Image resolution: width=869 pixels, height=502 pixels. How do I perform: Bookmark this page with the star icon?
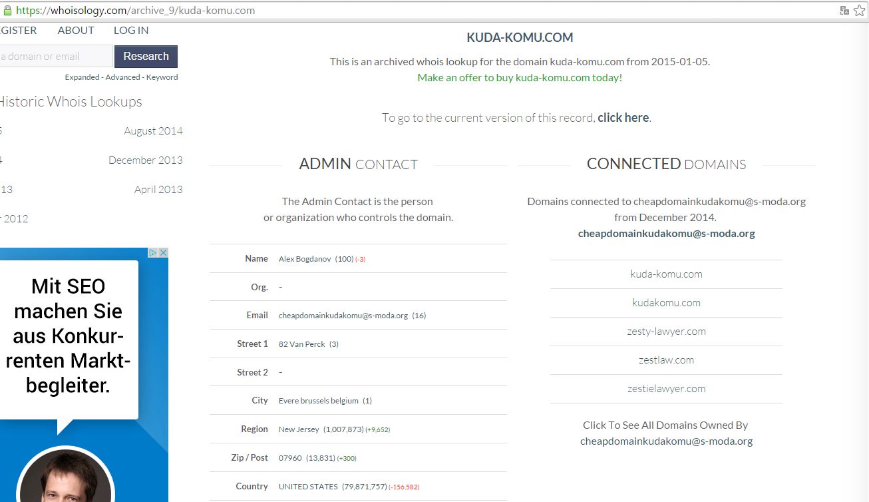(860, 11)
